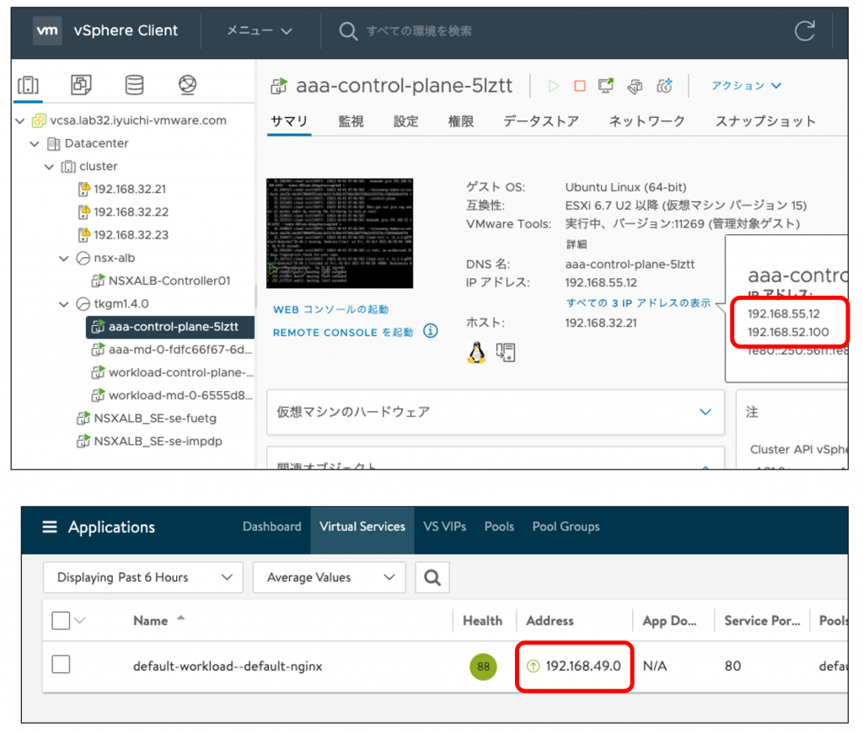863x733 pixels.
Task: Open the 設定 tab
Action: pos(406,121)
